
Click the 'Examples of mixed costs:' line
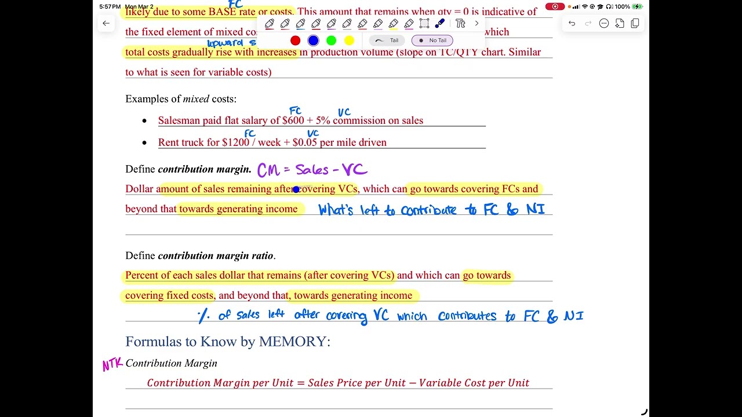tap(181, 99)
